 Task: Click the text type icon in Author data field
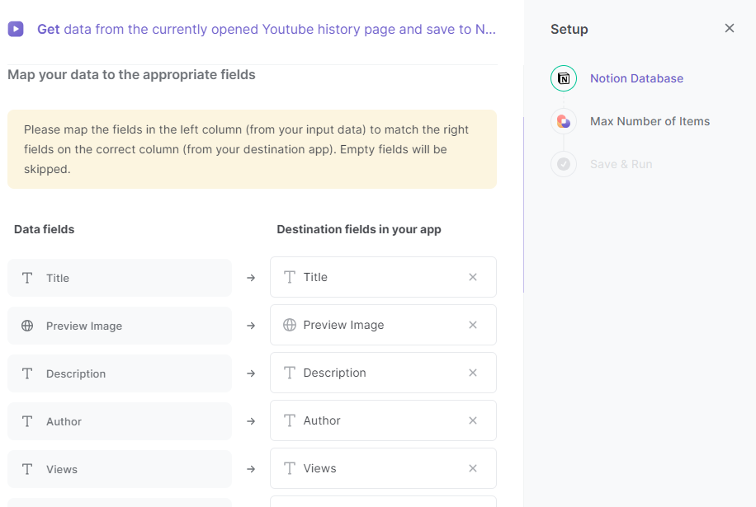(27, 421)
